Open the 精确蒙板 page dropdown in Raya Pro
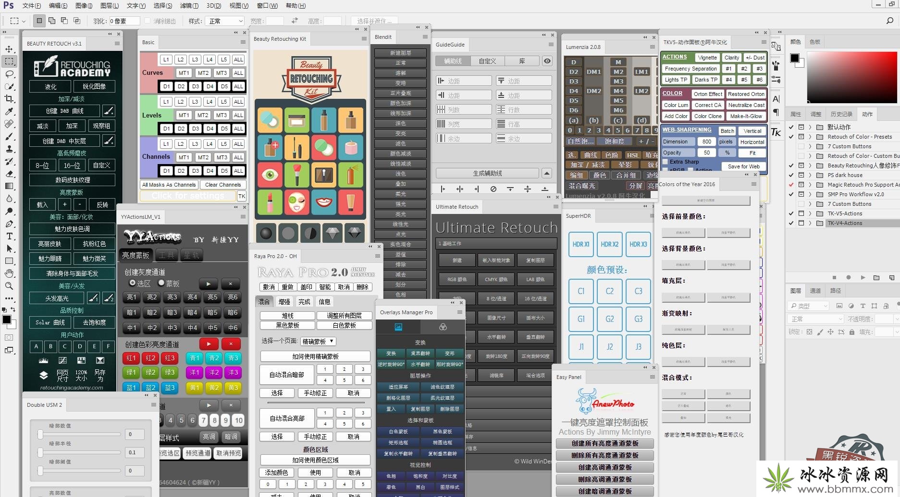 click(x=318, y=341)
